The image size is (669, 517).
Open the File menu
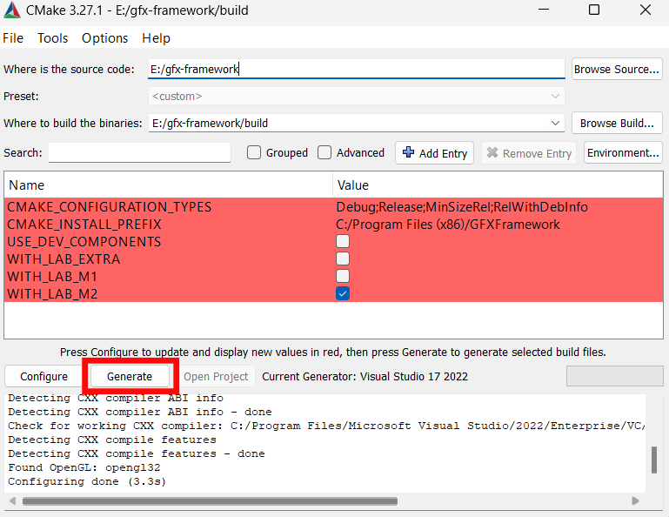pyautogui.click(x=13, y=38)
